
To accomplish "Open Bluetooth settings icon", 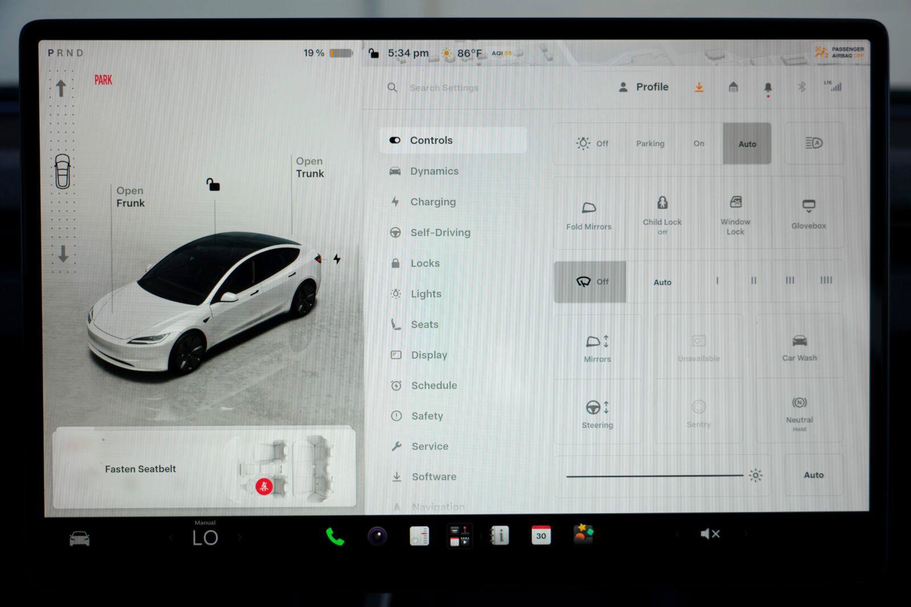I will coord(802,87).
